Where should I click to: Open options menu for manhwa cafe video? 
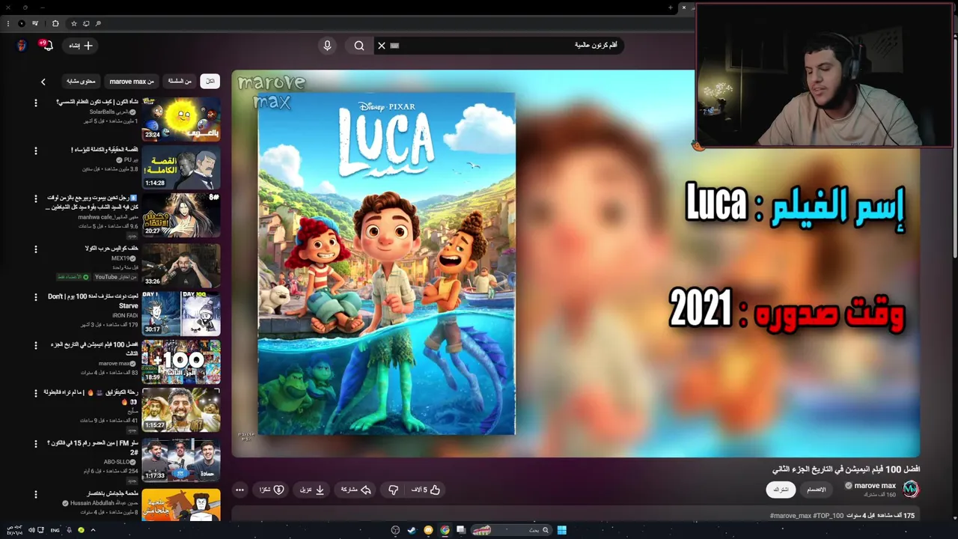(35, 199)
